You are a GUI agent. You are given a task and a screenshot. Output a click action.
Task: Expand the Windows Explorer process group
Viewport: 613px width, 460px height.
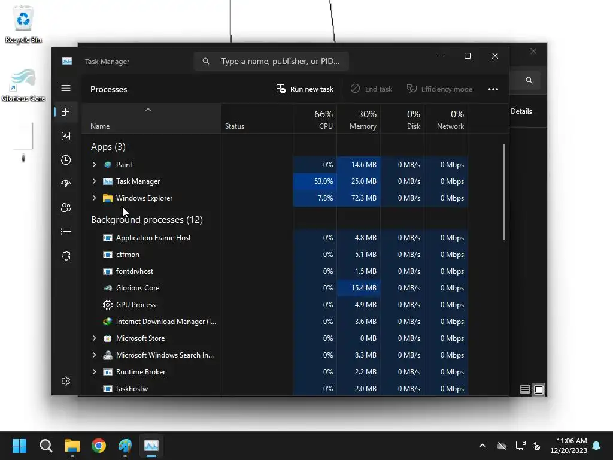tap(94, 198)
